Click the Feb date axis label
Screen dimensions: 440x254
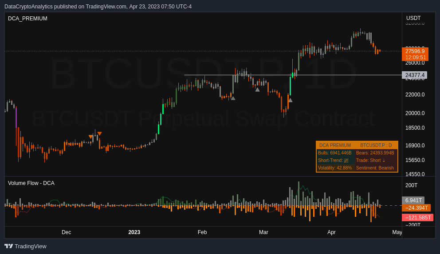[202, 232]
